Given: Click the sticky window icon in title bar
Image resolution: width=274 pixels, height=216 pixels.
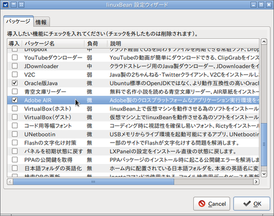Looking at the screenshot, I should coord(21,5).
